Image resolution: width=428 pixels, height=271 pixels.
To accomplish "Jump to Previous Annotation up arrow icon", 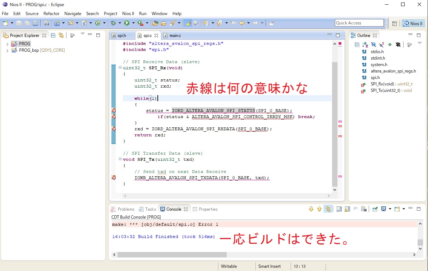I will pyautogui.click(x=220, y=23).
